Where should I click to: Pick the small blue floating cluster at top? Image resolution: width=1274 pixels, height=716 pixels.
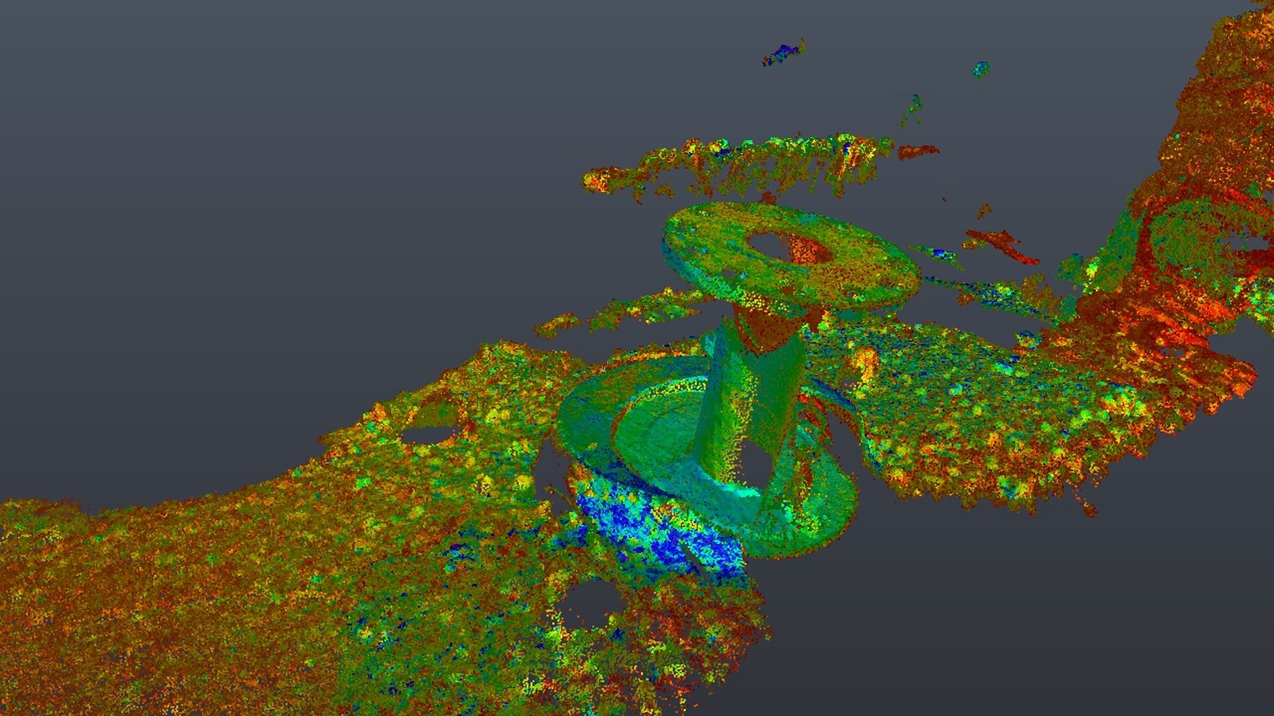[784, 52]
